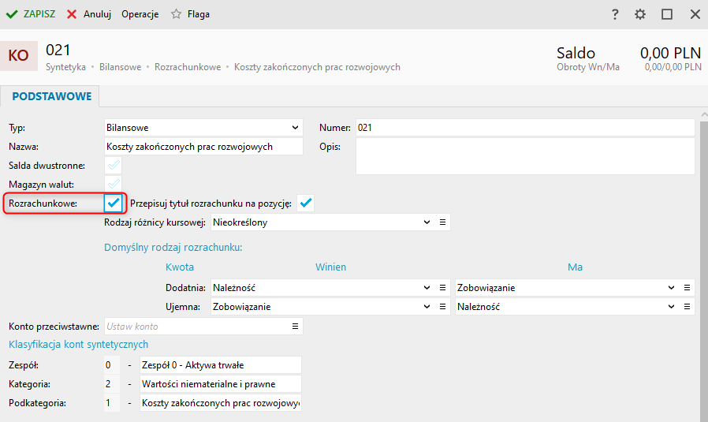Viewport: 708px width, 422px height.
Task: Click into the Nazwa input field
Action: (x=203, y=147)
